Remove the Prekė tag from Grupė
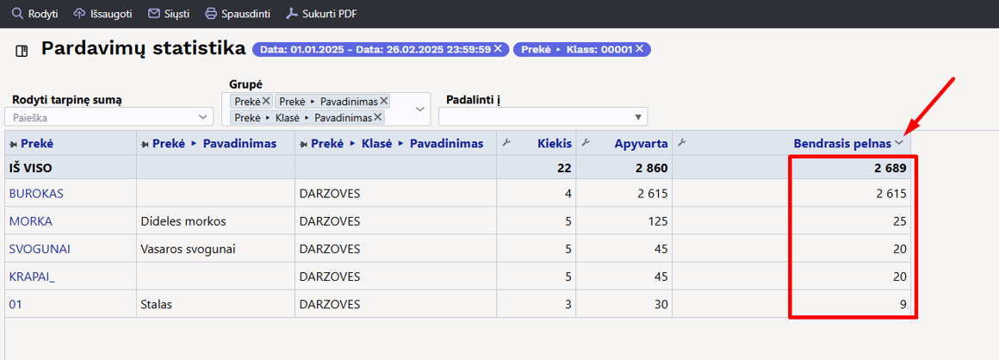The width and height of the screenshot is (999, 360). (266, 102)
